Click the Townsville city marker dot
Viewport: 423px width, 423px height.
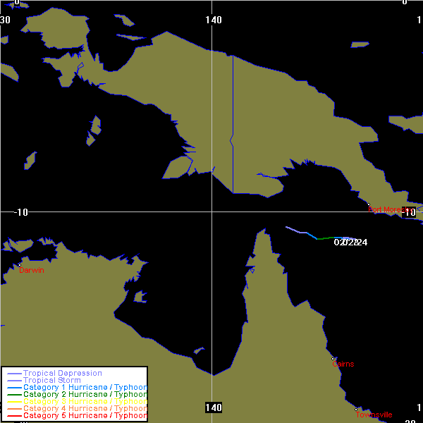[x=357, y=409]
